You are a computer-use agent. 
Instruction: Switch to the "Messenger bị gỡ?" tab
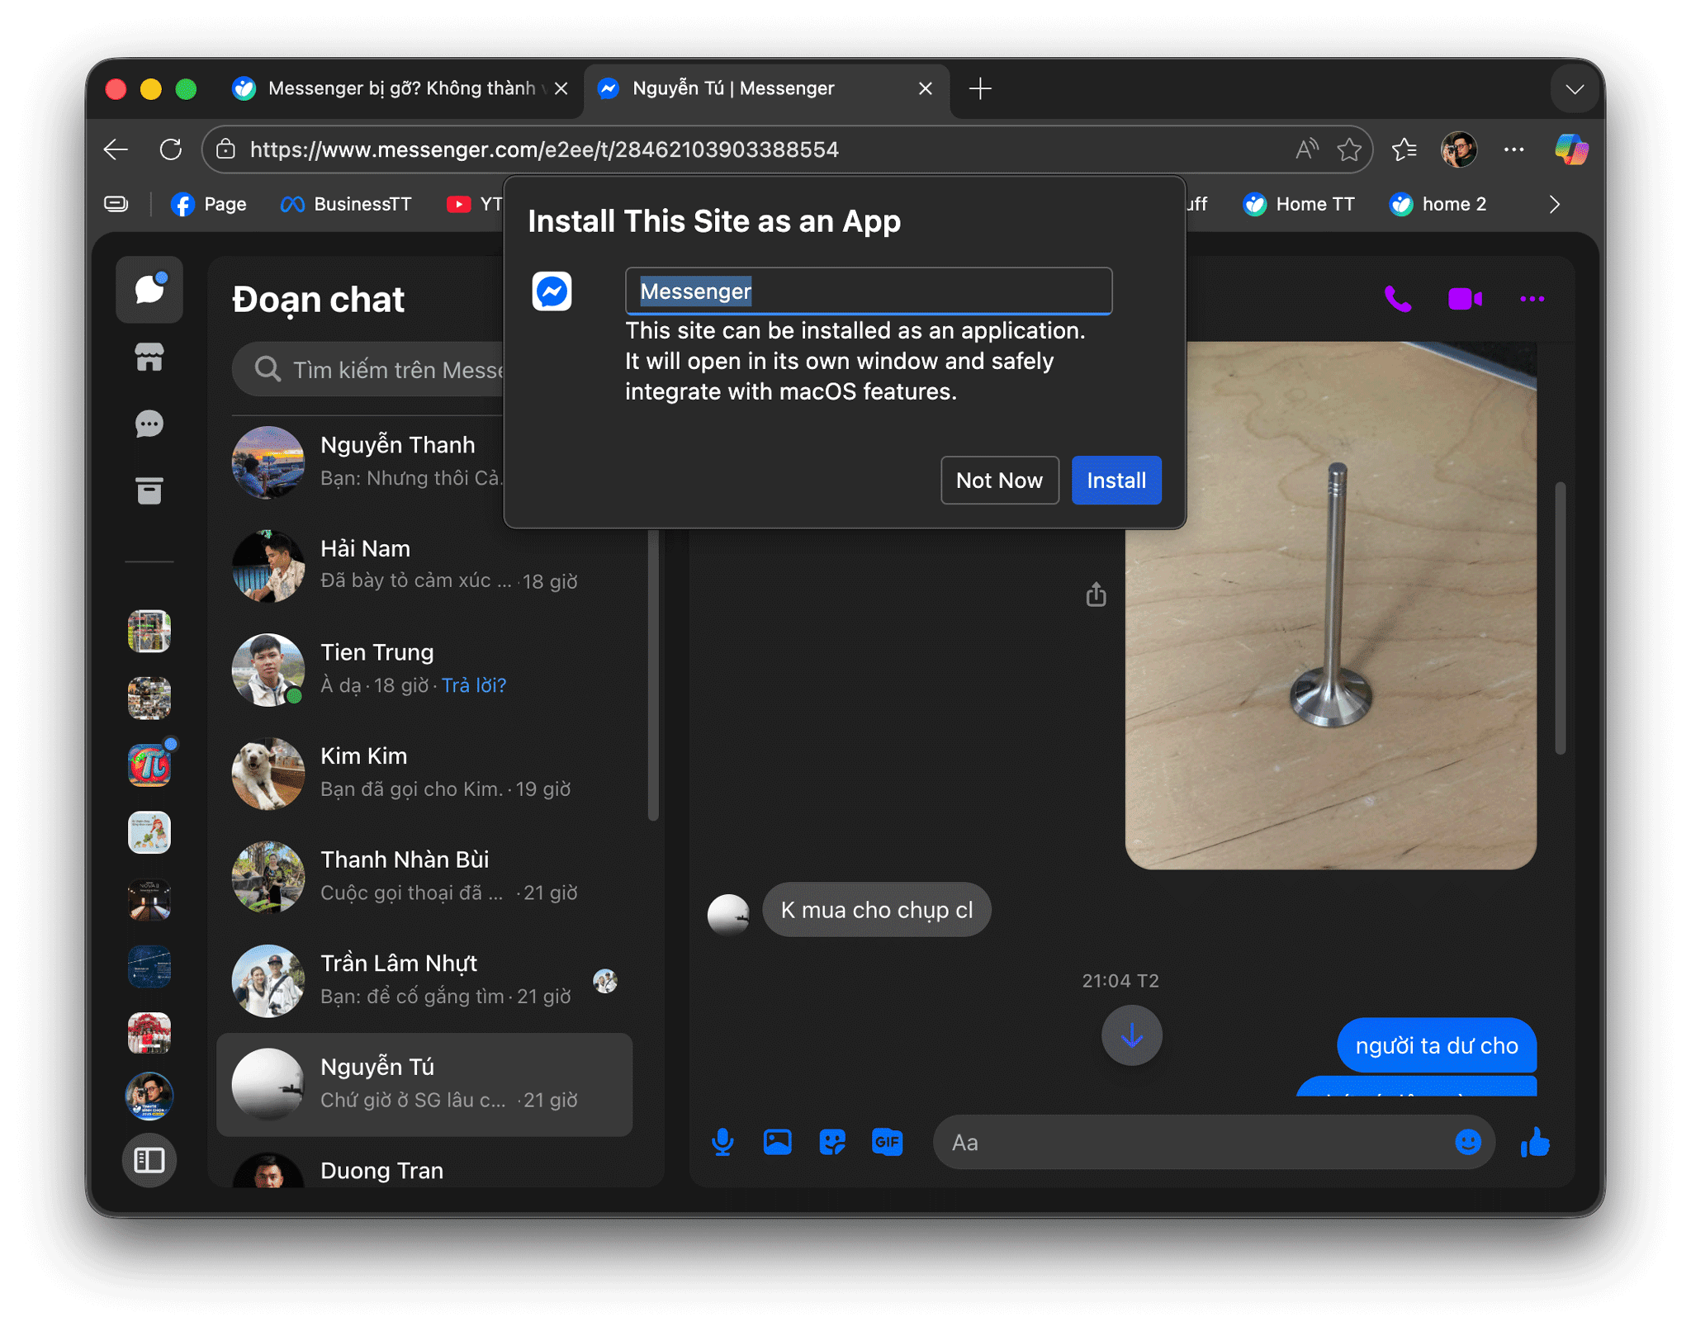(x=388, y=89)
